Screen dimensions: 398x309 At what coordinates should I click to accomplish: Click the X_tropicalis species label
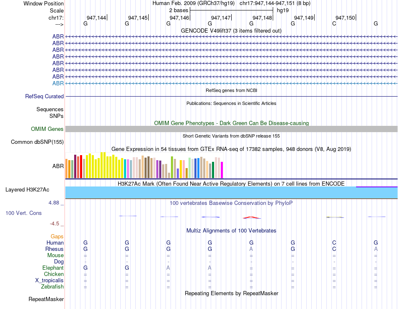[x=49, y=281]
